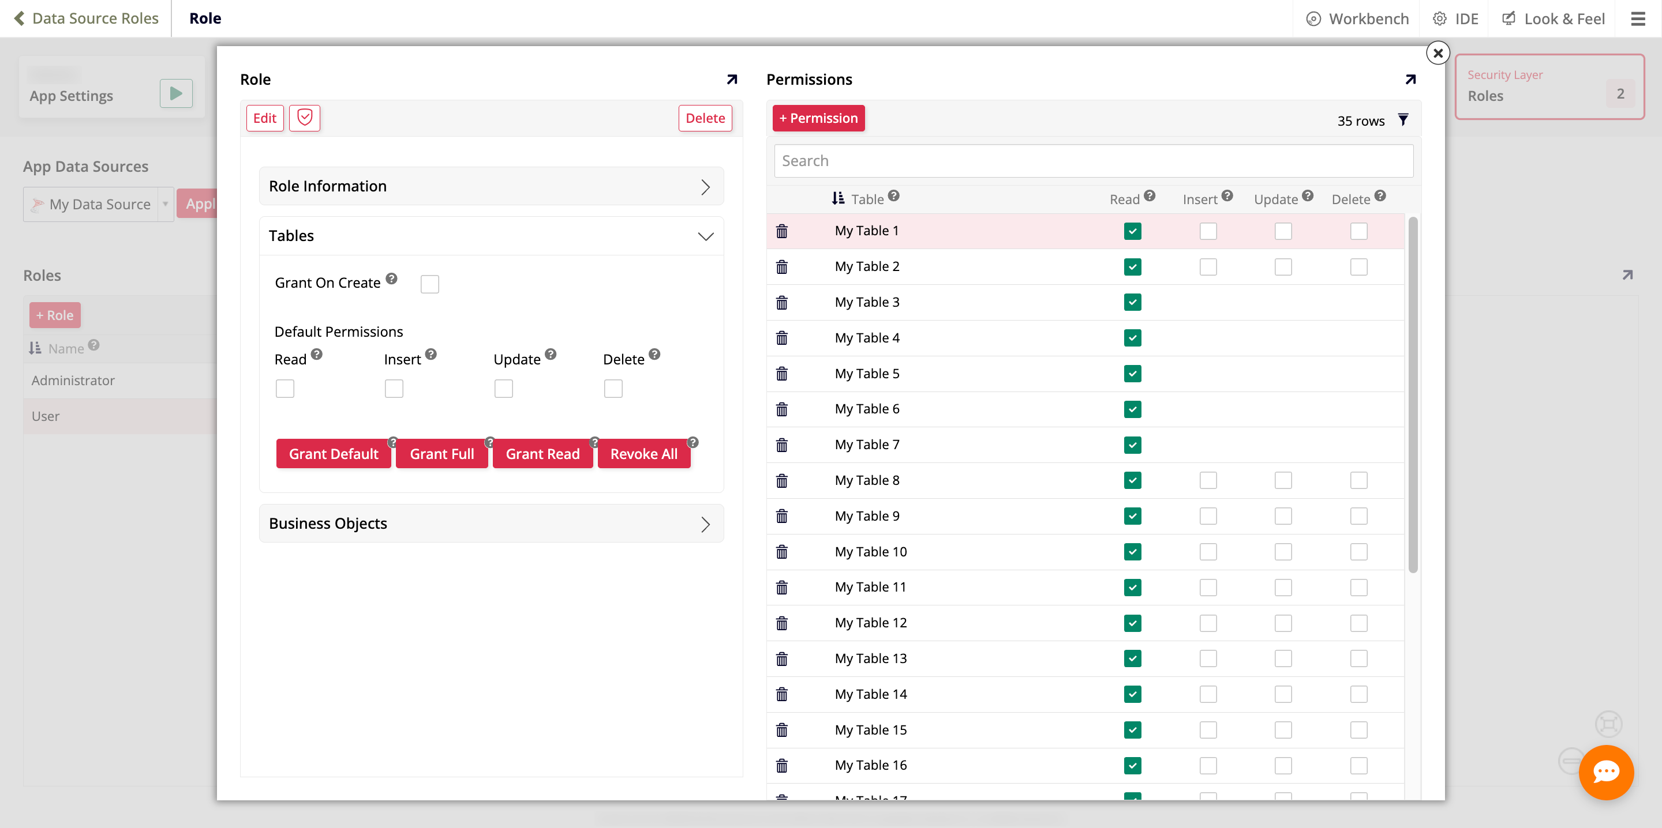Select the My Table 14 row name
Screen dimensions: 1662x828
click(870, 694)
